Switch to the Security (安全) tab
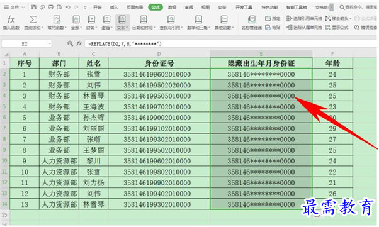The width and height of the screenshot is (379, 227). [x=222, y=8]
